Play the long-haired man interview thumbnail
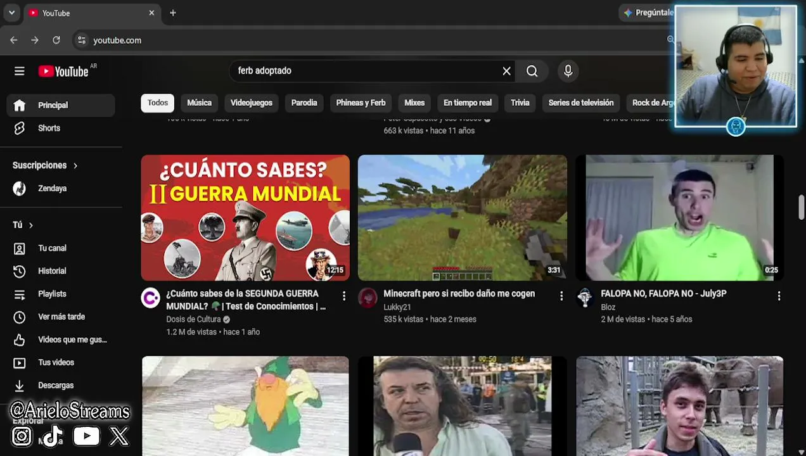Viewport: 806px width, 456px height. tap(463, 406)
